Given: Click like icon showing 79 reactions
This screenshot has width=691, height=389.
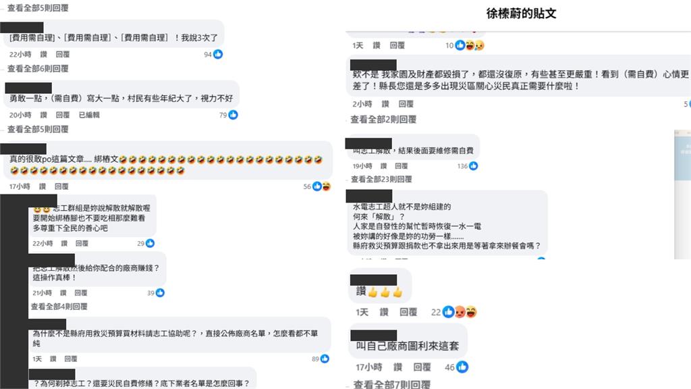Looking at the screenshot, I should pos(233,115).
